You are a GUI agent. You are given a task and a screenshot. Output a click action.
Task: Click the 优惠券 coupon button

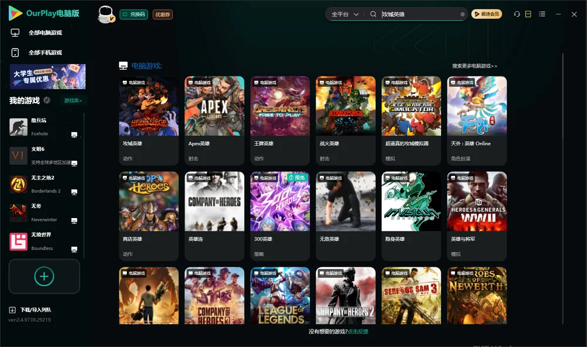pyautogui.click(x=163, y=14)
